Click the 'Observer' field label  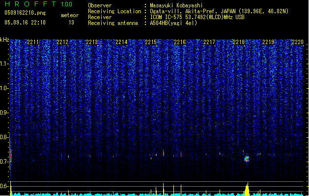pos(100,5)
